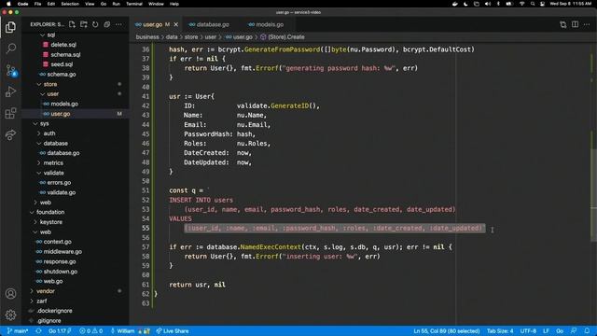Open the Extensions view
The image size is (597, 336).
[10, 113]
